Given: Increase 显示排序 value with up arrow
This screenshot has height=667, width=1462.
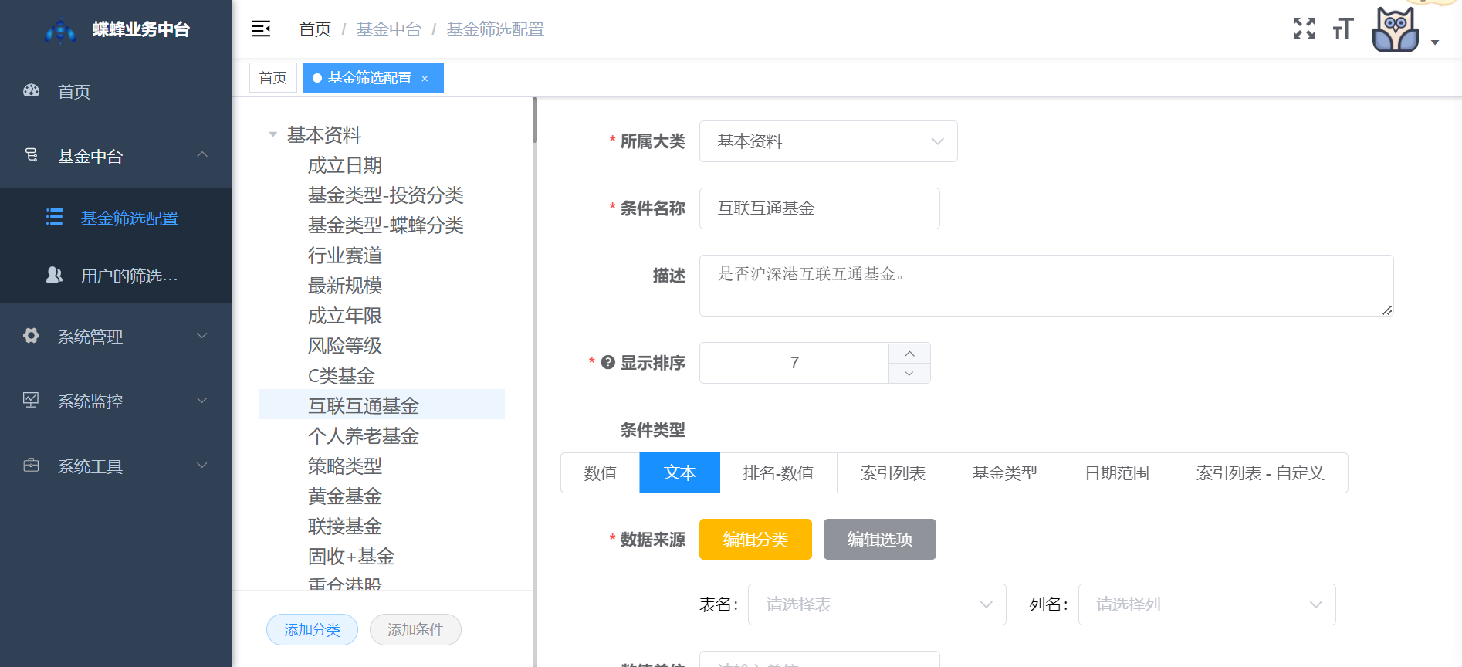Looking at the screenshot, I should [909, 353].
